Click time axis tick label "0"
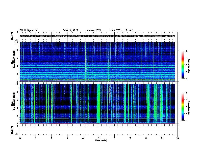The height and width of the screenshot is (155, 200). (x=20, y=138)
